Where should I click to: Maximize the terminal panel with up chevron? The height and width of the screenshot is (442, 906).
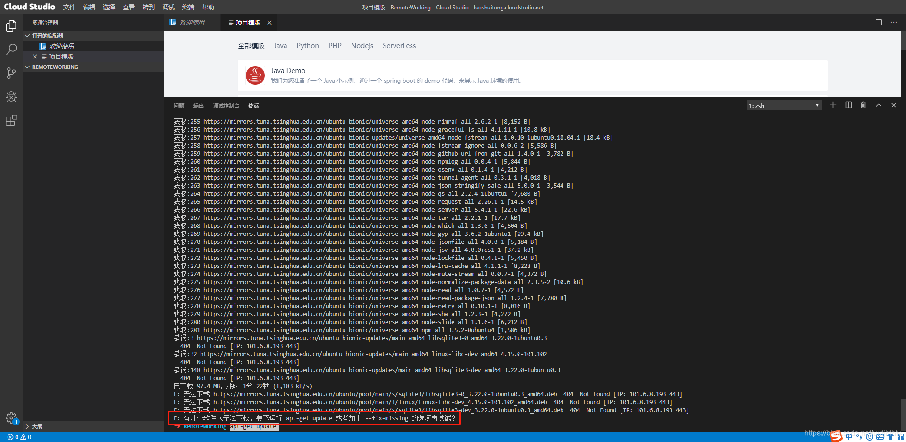pos(879,105)
